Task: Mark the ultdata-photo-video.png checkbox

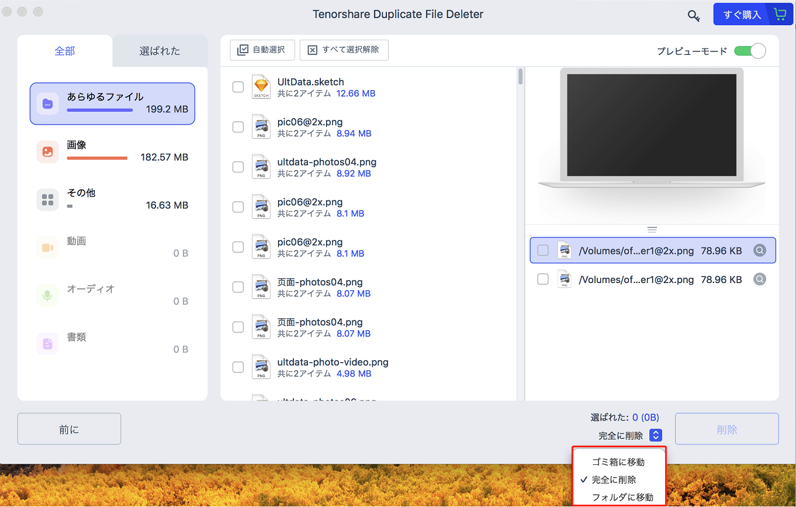Action: point(238,367)
